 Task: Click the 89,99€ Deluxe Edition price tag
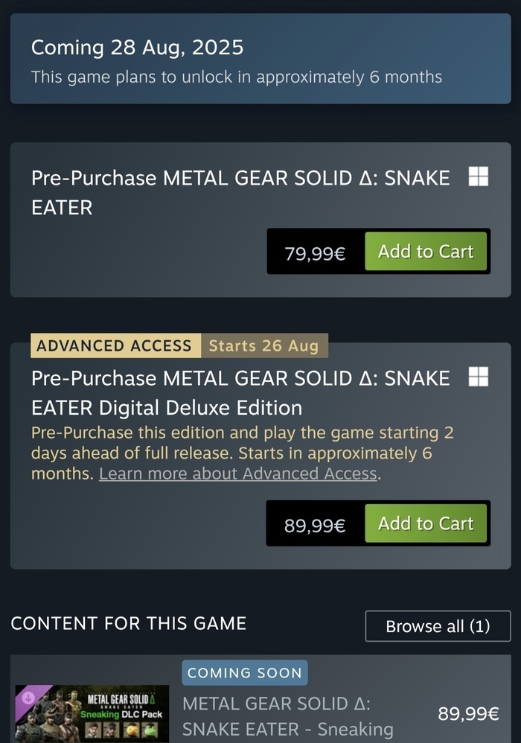tap(315, 526)
